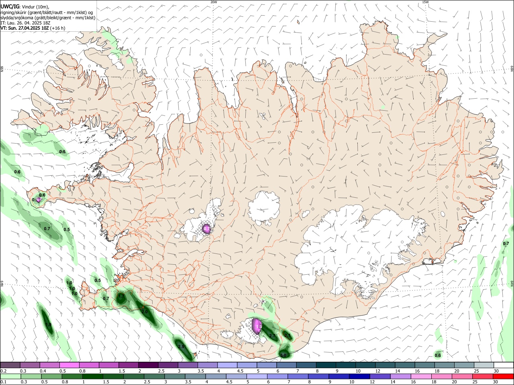Pick the white swatch labeled 30 in upper legend row

pos(504,365)
